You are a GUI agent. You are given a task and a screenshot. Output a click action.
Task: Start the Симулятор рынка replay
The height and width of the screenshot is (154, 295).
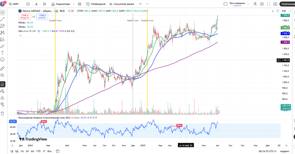[x=122, y=4]
